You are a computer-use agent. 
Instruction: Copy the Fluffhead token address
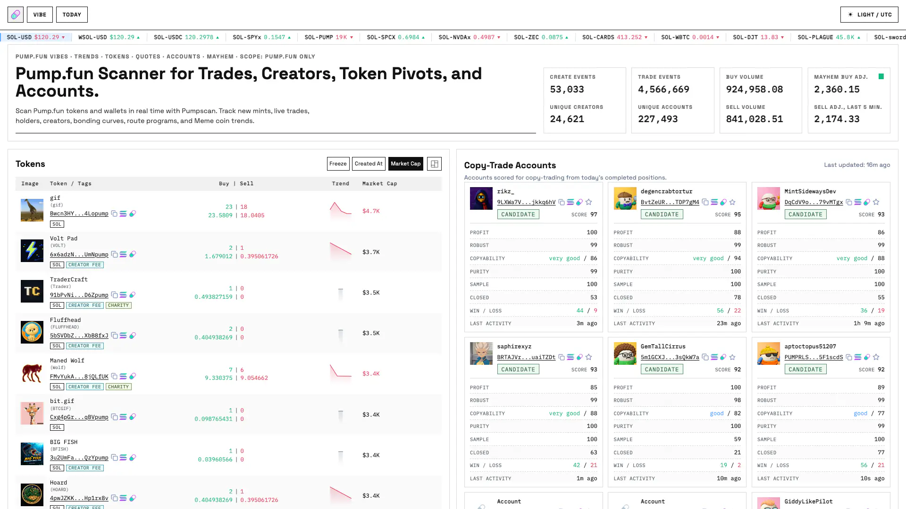(114, 336)
